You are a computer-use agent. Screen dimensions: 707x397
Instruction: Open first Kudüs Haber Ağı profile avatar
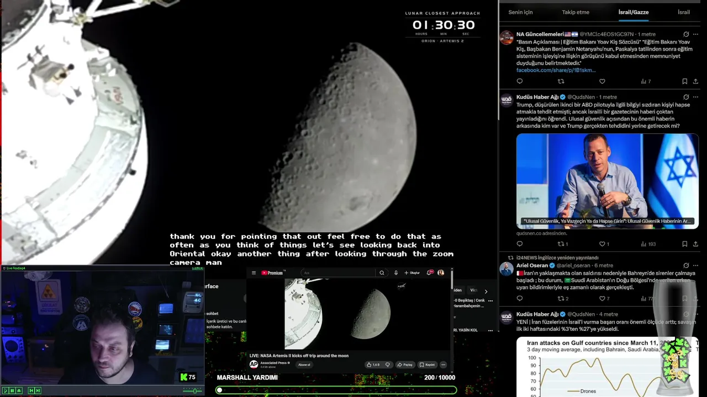click(x=506, y=100)
